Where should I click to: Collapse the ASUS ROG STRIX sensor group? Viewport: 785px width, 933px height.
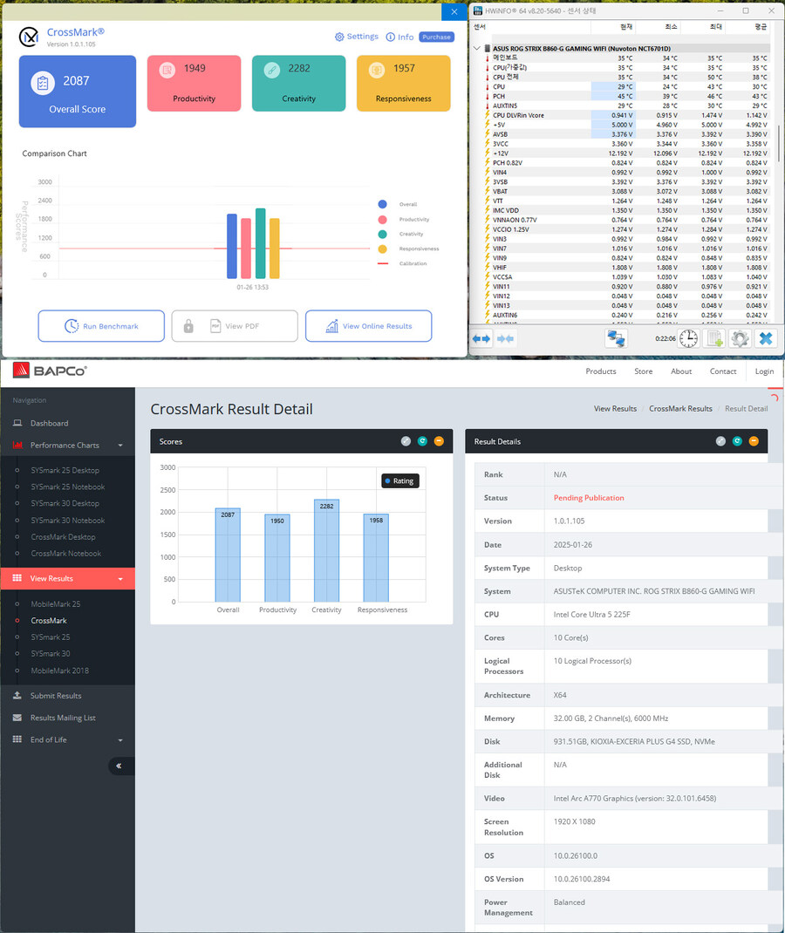476,49
